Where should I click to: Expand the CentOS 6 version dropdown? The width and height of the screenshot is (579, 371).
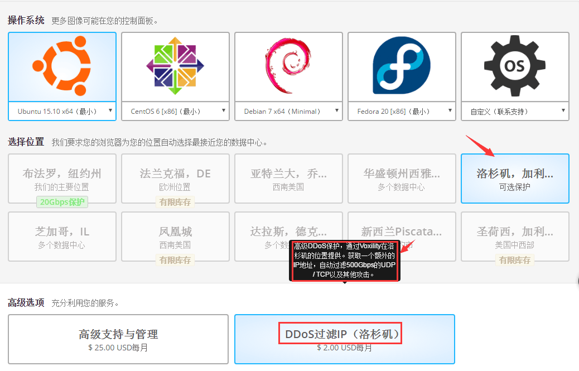pos(175,111)
